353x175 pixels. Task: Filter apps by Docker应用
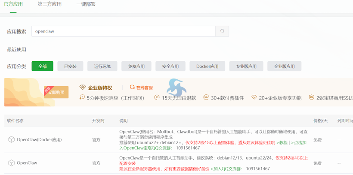tap(207, 66)
